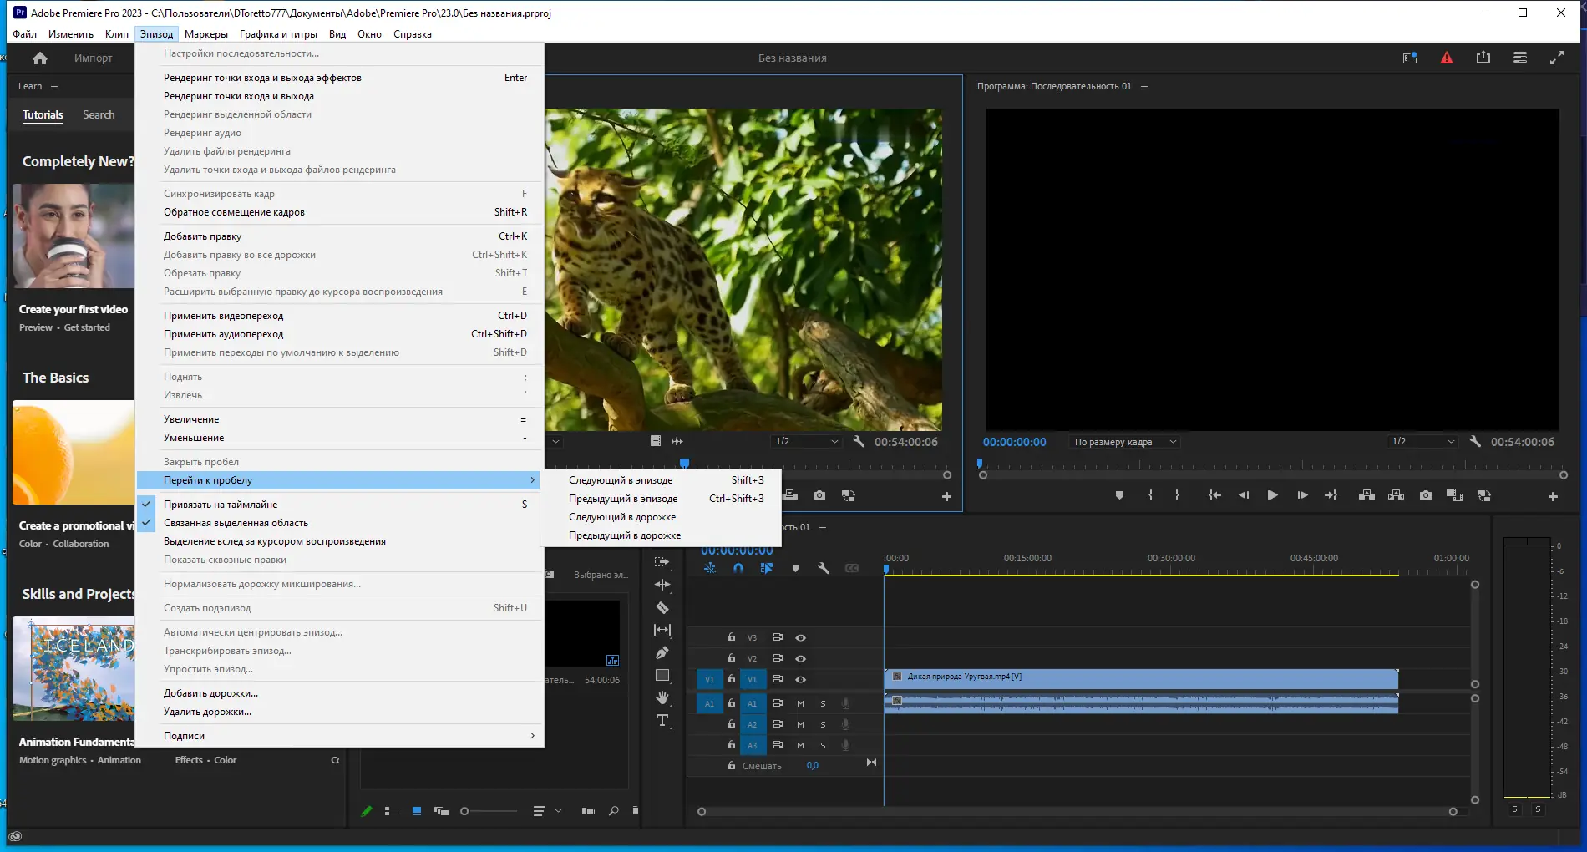Toggle visibility eye for track V2
Image resolution: width=1587 pixels, height=852 pixels.
click(800, 658)
